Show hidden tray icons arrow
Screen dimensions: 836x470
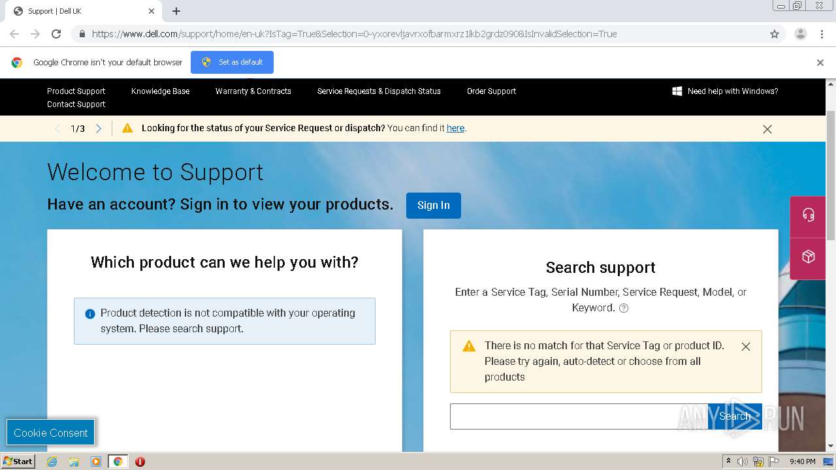coord(728,462)
